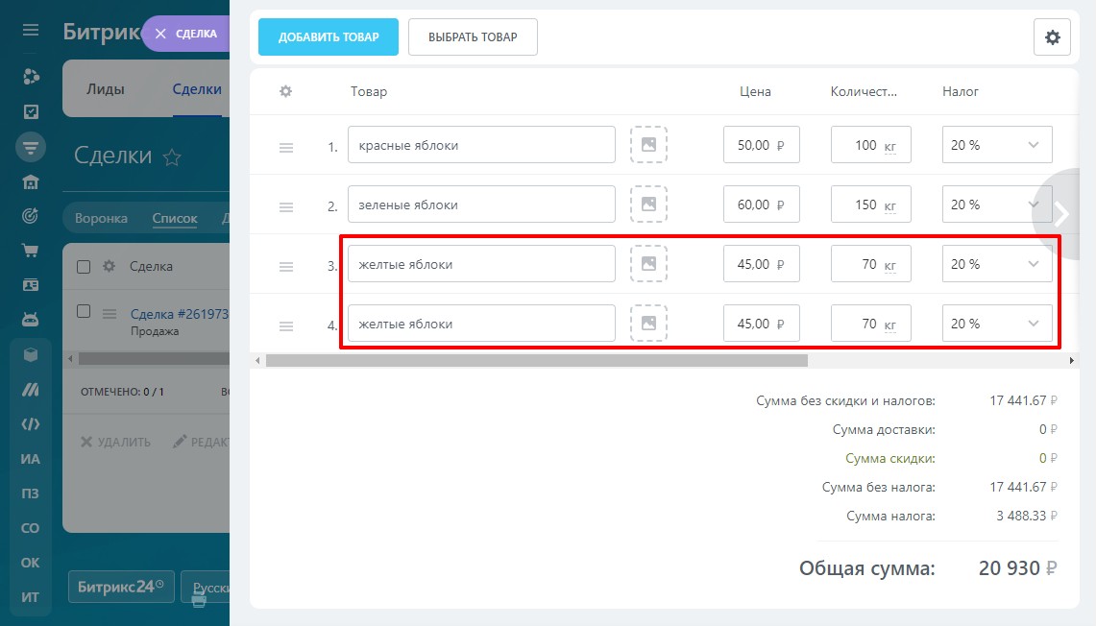Open the CRM funnel icon in the sidebar
The image size is (1096, 626).
[31, 148]
